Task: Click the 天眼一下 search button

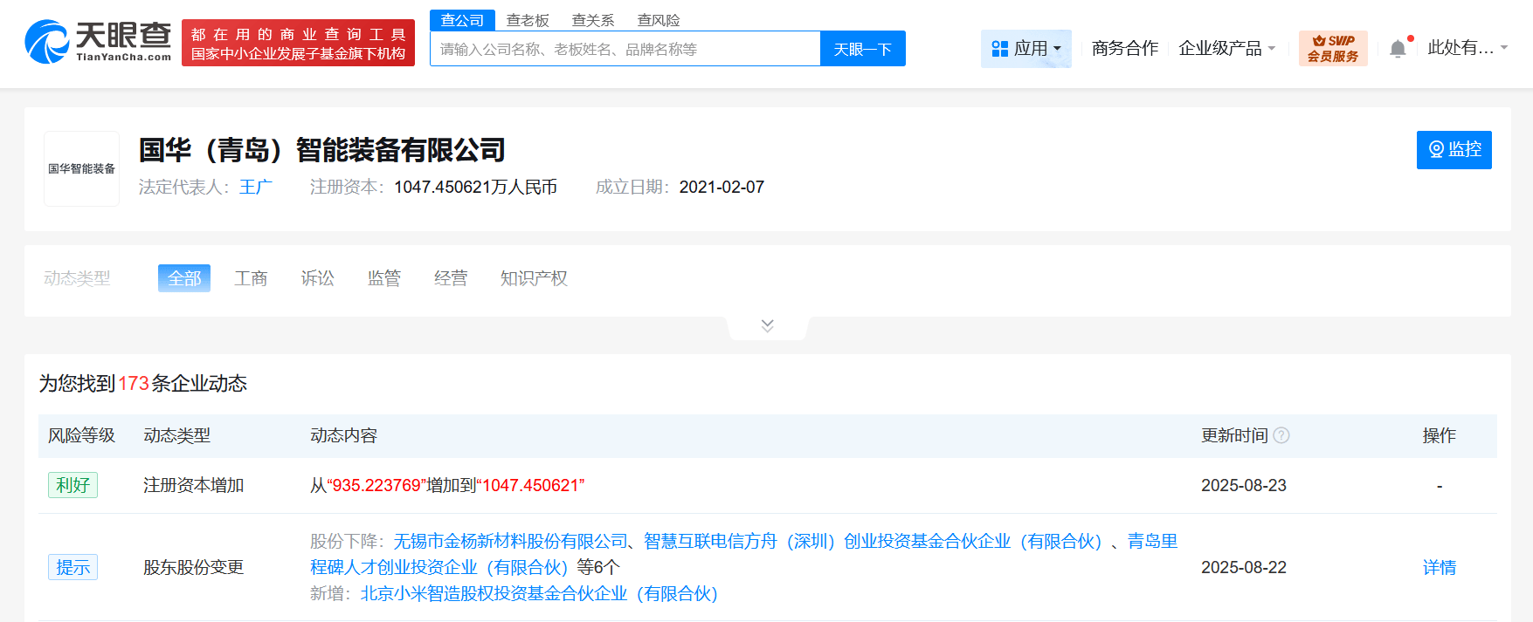Action: (x=863, y=49)
